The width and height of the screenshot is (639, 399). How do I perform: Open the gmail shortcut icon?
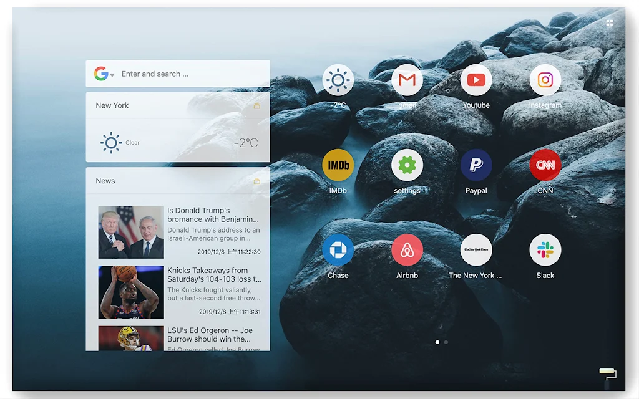point(407,80)
